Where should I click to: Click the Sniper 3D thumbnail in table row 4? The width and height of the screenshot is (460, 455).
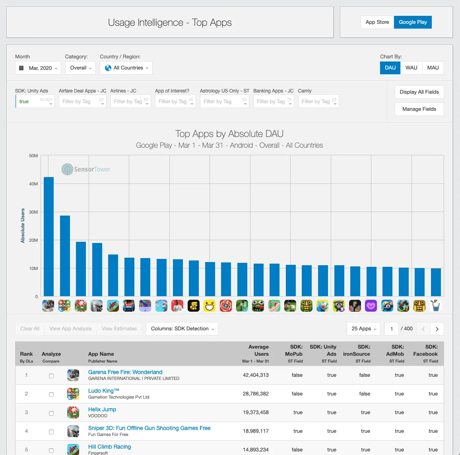[73, 431]
